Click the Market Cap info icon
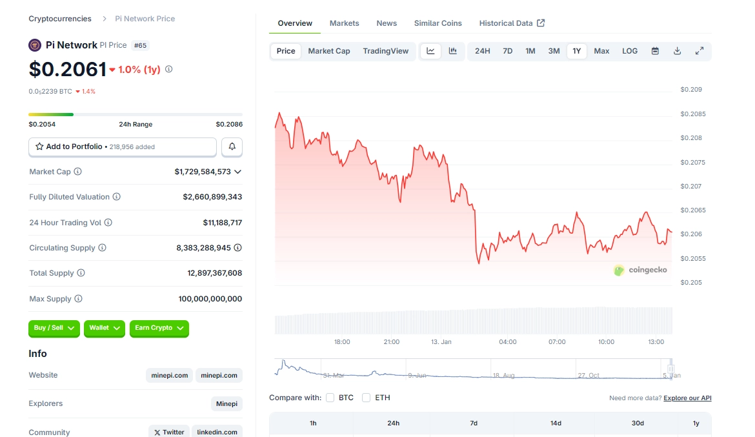This screenshot has height=437, width=755. (x=78, y=172)
